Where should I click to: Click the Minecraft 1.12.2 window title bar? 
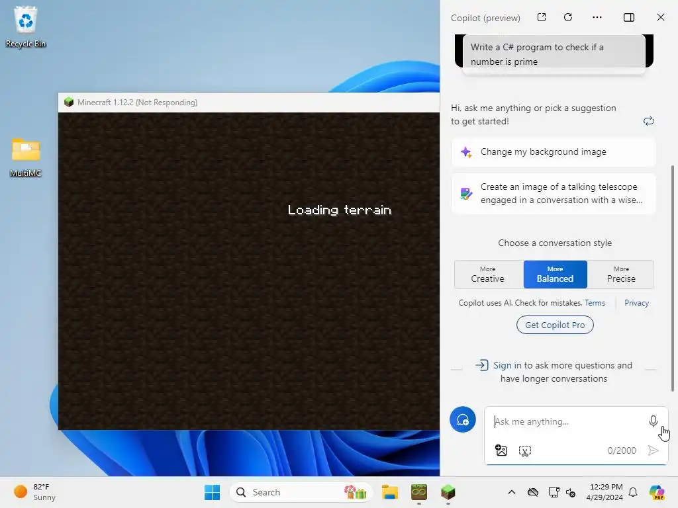click(249, 103)
